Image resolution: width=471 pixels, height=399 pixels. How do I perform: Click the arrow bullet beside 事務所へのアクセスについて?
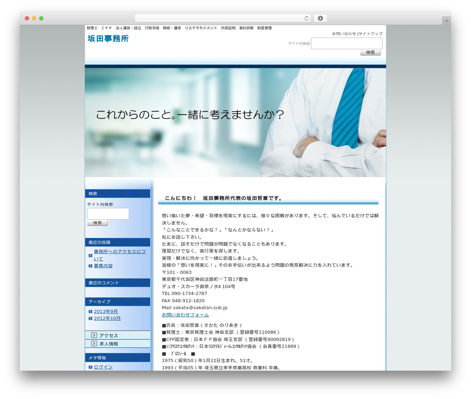click(x=91, y=255)
